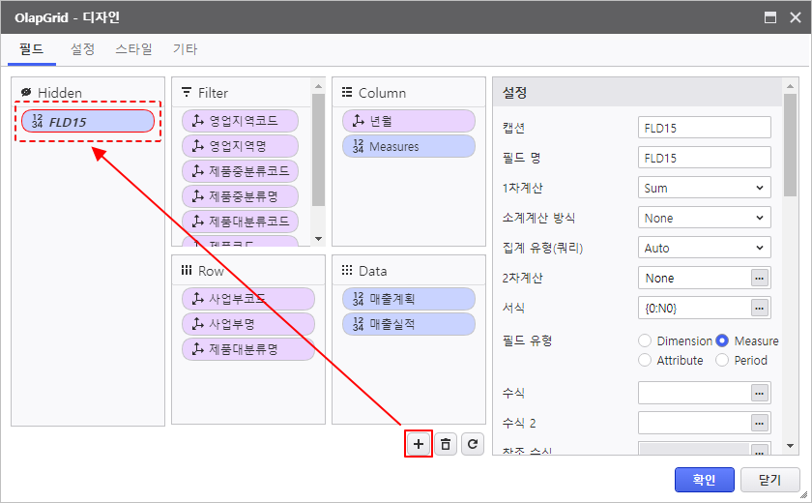Screen dimensions: 812x503
Task: Maximize the OlapGrid design dialog
Action: coord(770,17)
